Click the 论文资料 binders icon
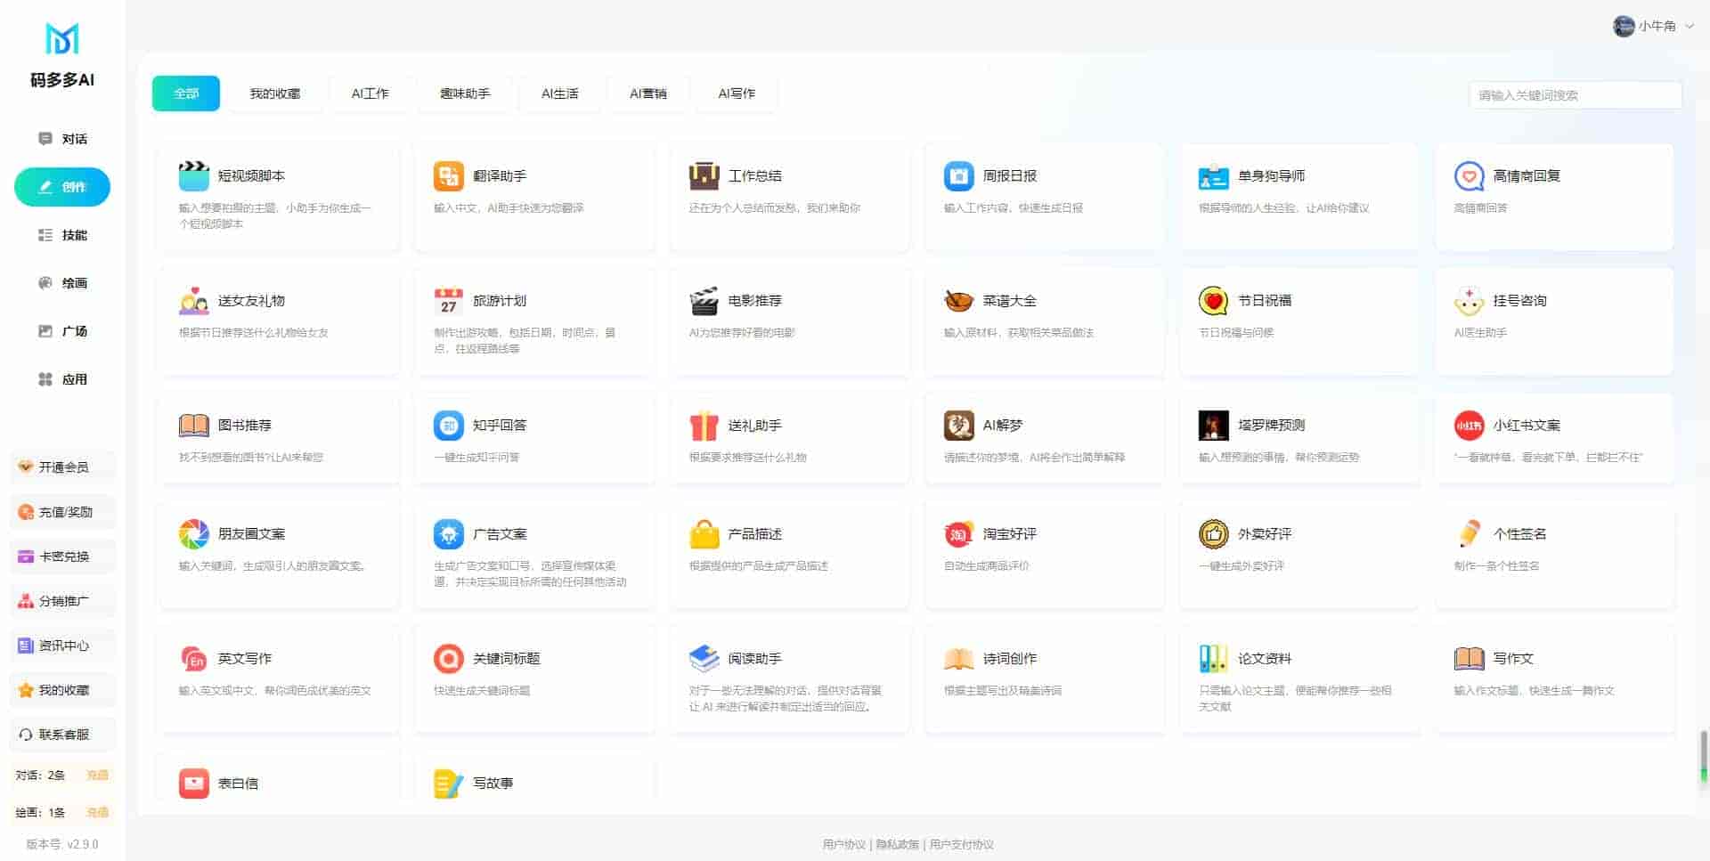 click(1213, 658)
